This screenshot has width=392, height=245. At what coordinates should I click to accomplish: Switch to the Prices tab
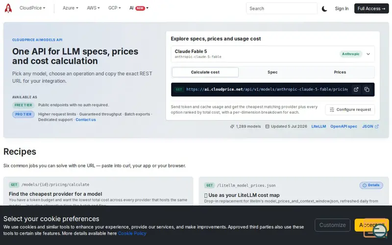tap(340, 72)
